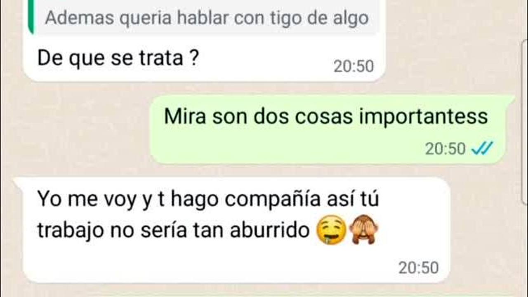Tap the see-no-evil monkey emoji

tap(363, 231)
